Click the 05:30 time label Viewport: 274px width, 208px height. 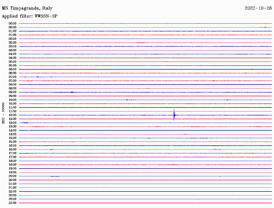[13, 66]
